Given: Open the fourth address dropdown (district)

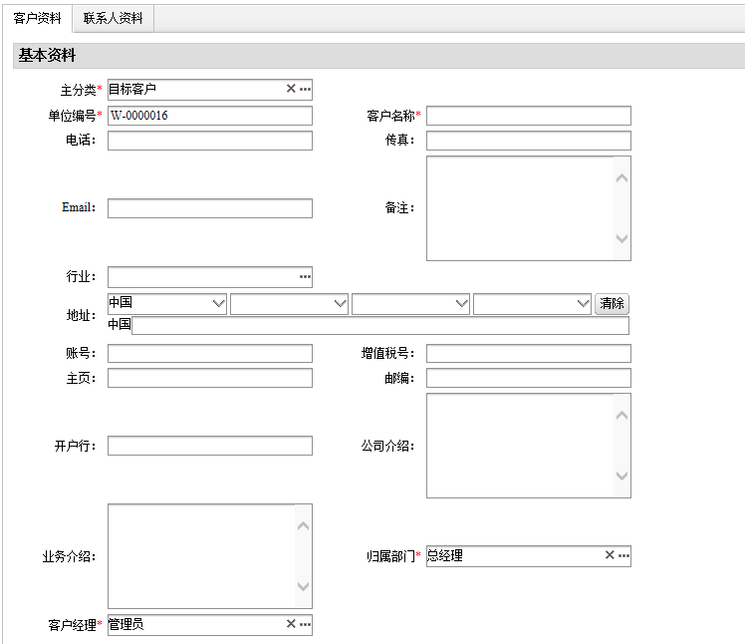Looking at the screenshot, I should (x=532, y=303).
